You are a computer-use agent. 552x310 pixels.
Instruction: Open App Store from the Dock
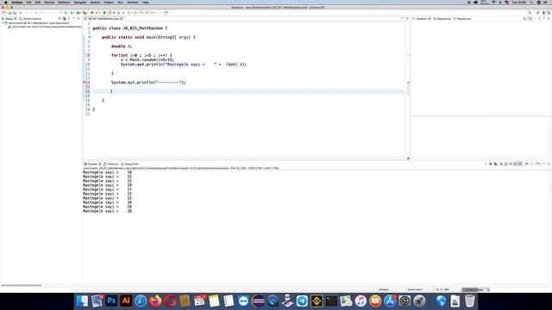point(390,301)
